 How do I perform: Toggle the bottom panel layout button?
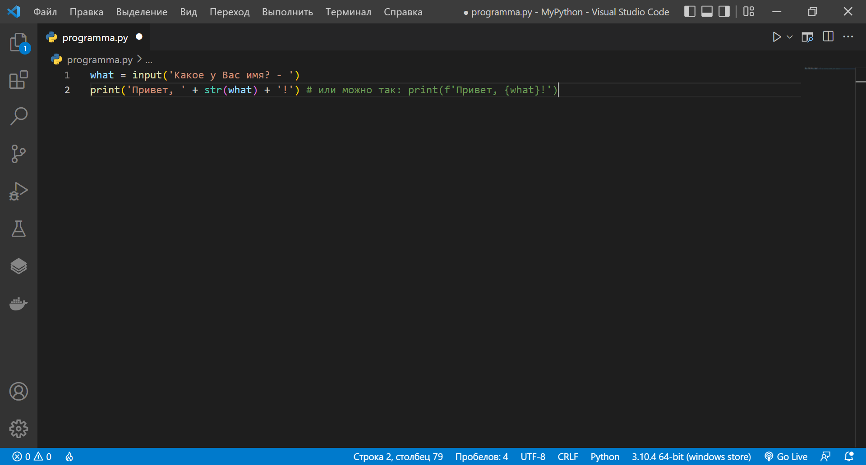(707, 12)
